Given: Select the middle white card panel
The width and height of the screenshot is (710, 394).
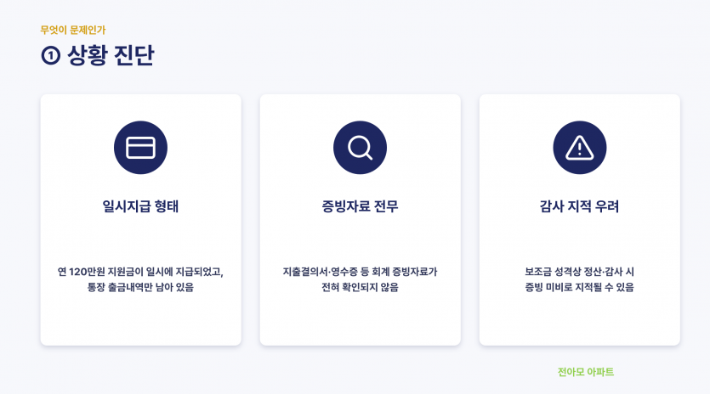Looking at the screenshot, I should point(360,220).
